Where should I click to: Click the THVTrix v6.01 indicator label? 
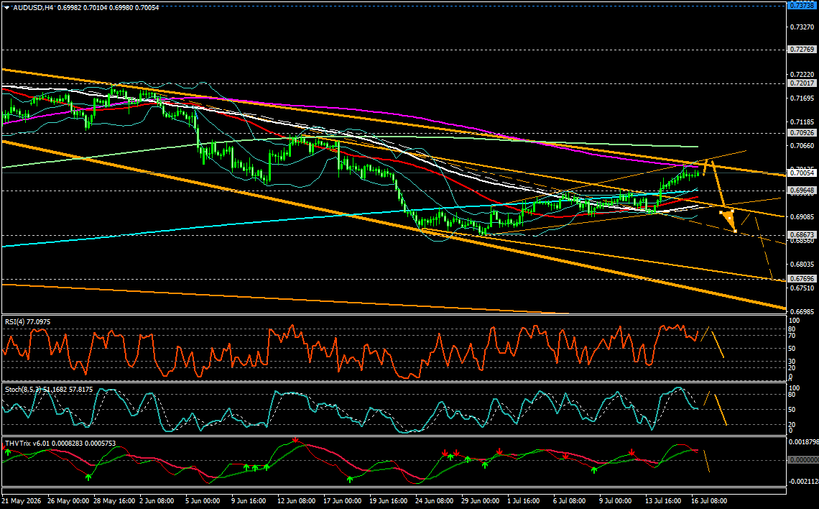[x=60, y=443]
